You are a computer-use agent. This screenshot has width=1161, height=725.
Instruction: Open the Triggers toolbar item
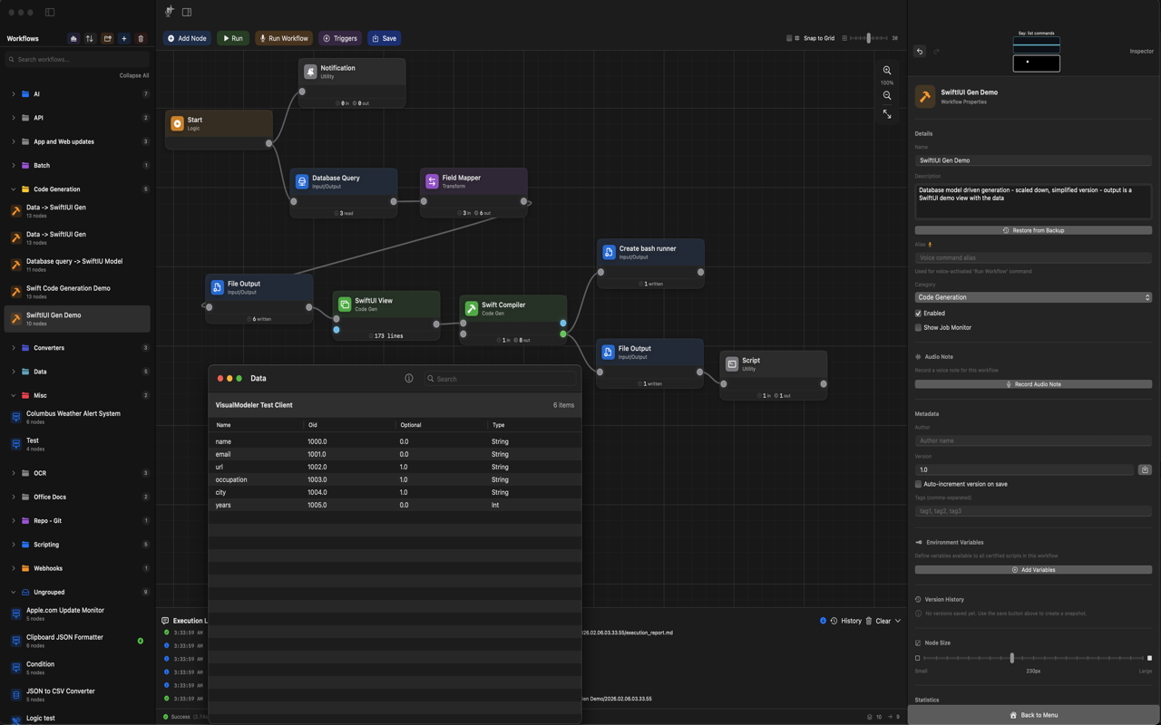coord(340,38)
